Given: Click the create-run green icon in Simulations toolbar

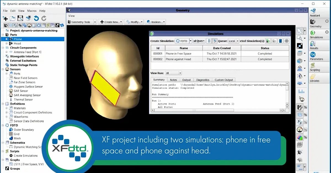Looking at the screenshot, I should pyautogui.click(x=268, y=41).
